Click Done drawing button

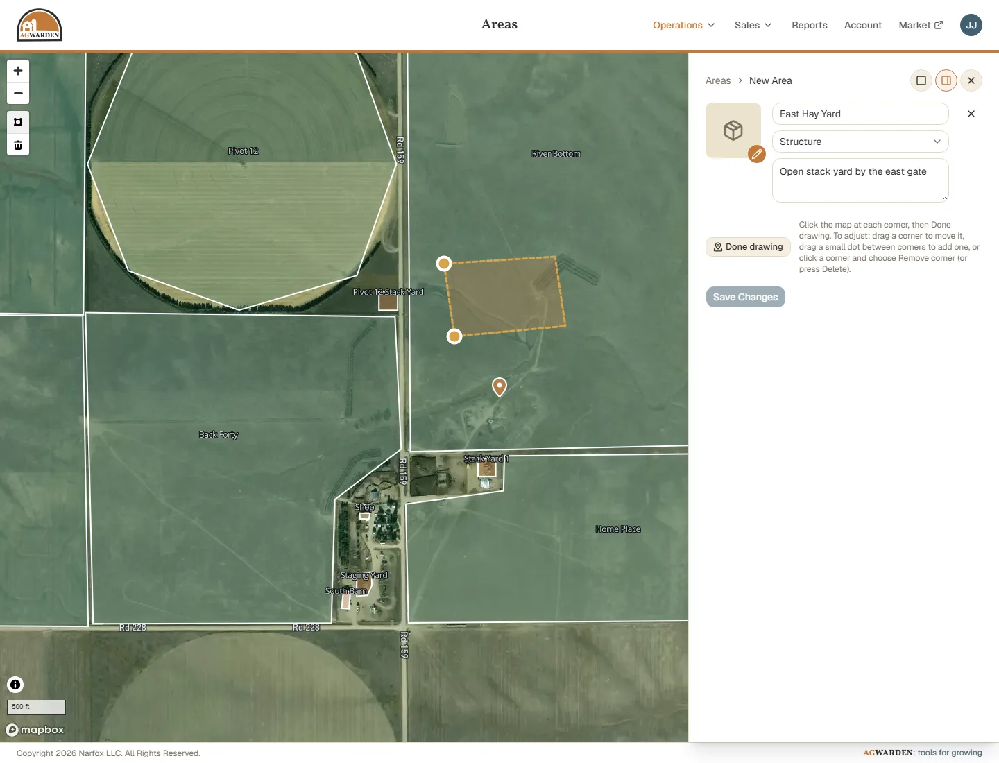(x=748, y=247)
